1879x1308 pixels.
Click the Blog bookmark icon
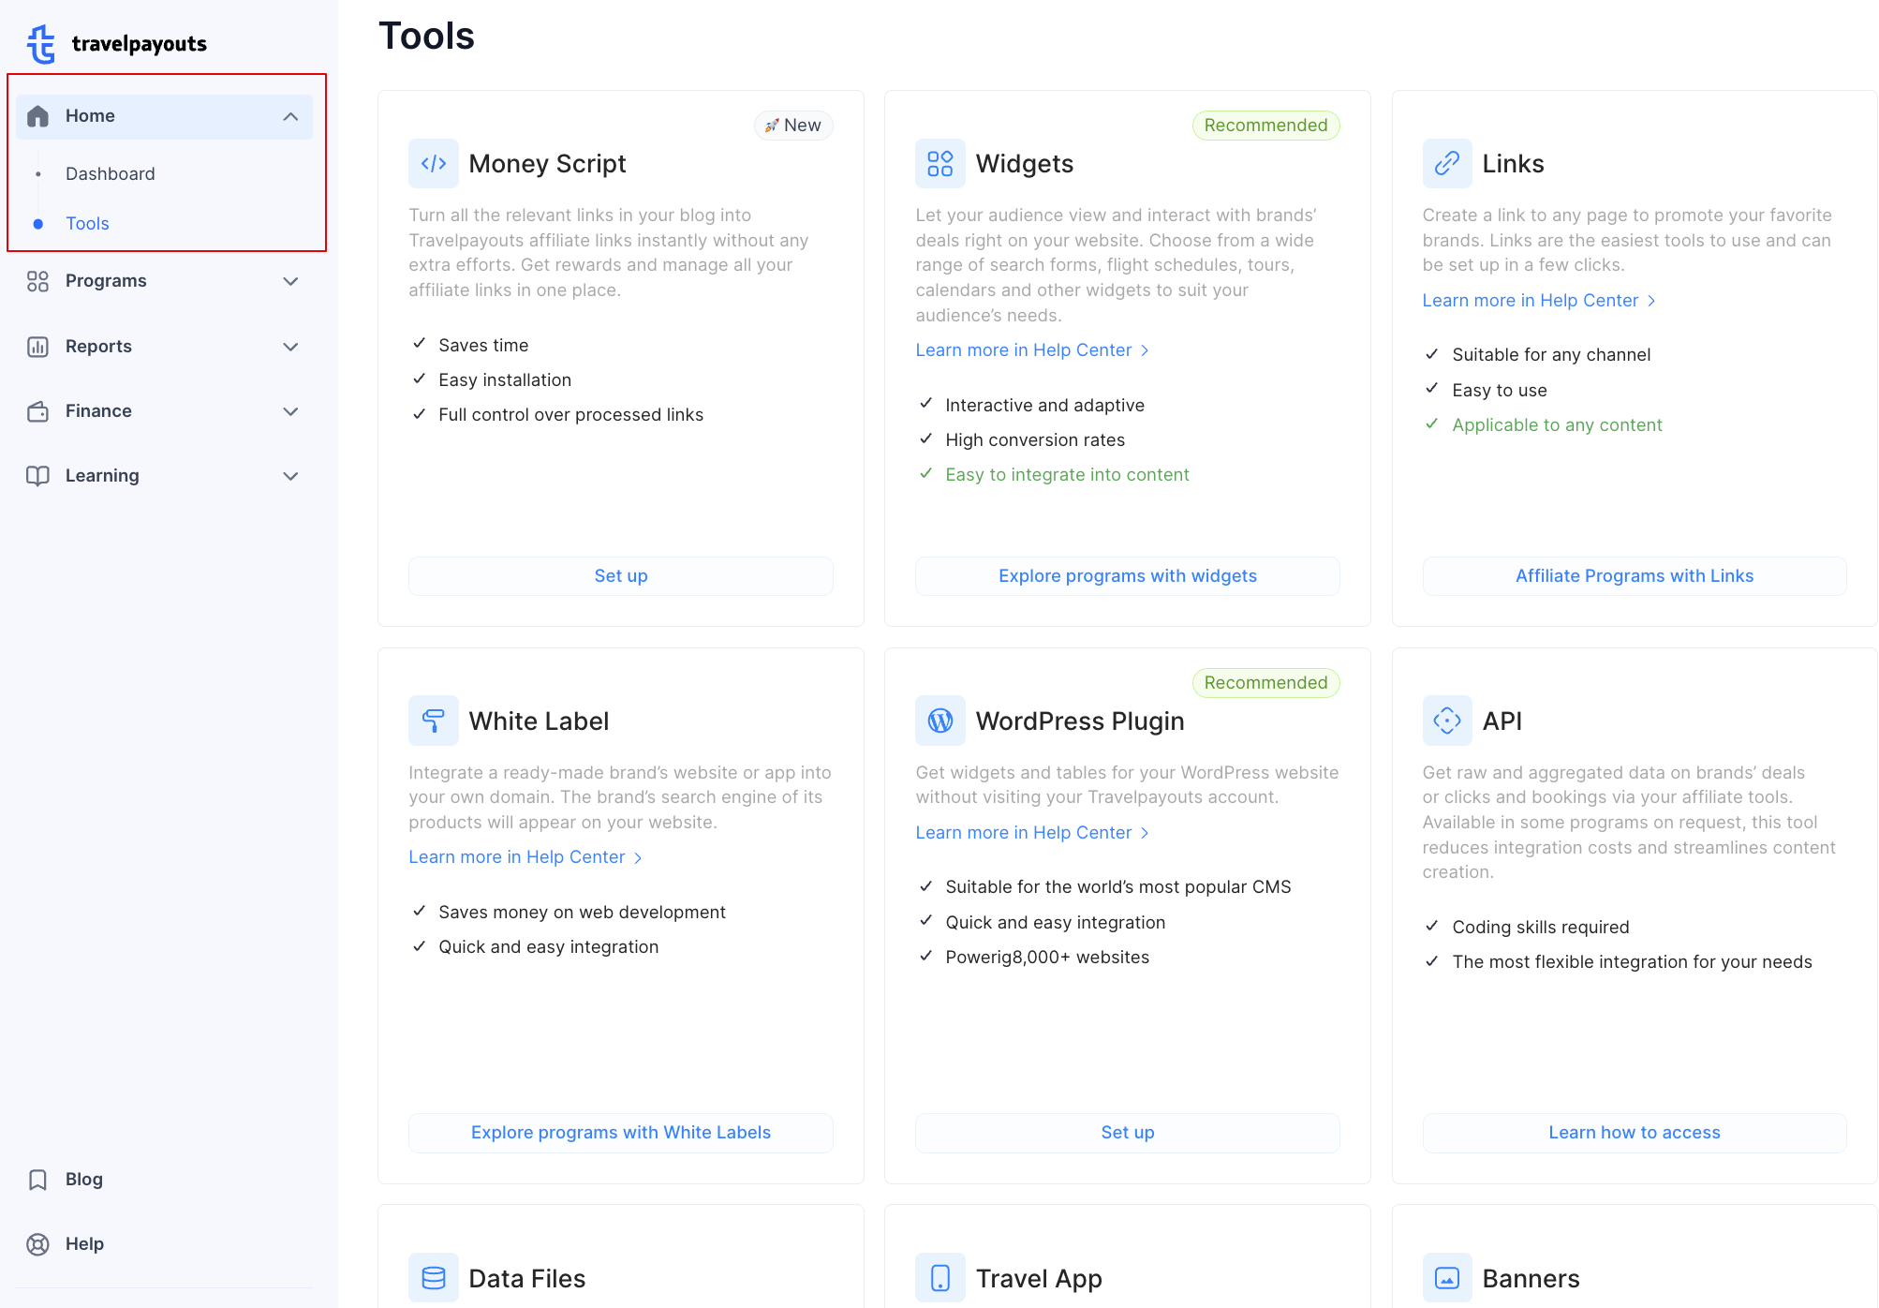37,1180
